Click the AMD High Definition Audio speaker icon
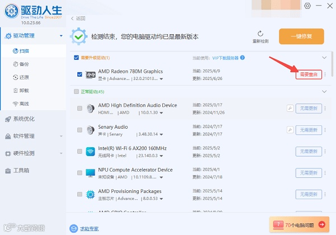 pos(90,109)
